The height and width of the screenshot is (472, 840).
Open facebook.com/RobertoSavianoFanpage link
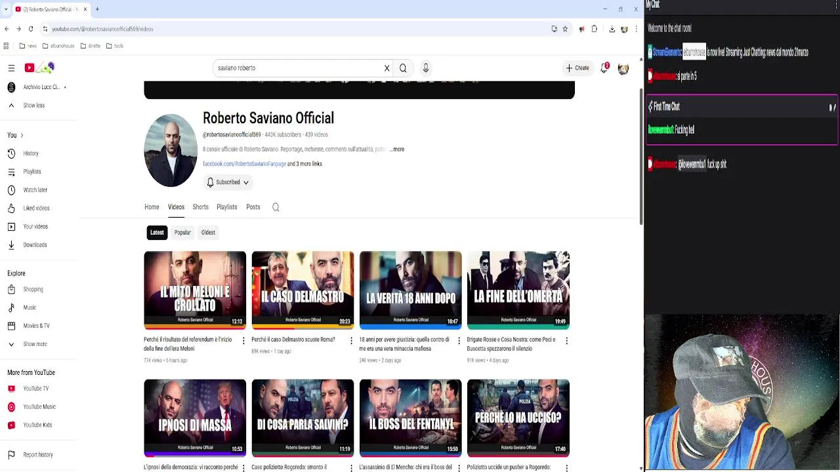point(244,164)
